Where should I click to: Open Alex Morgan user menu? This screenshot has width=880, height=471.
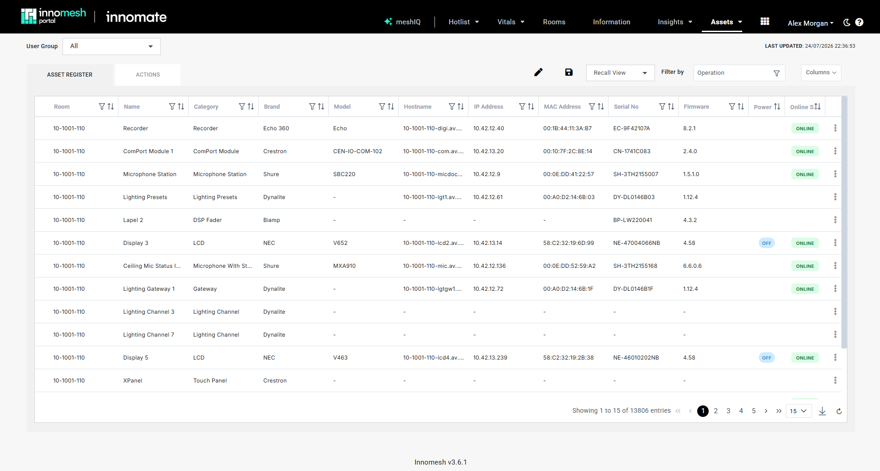(810, 23)
